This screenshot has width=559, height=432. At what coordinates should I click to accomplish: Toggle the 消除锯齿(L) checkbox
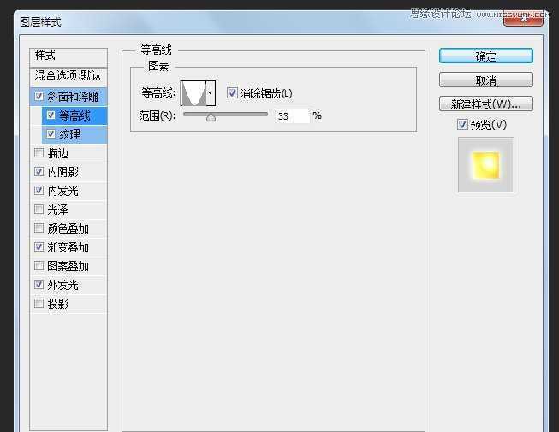click(x=232, y=93)
